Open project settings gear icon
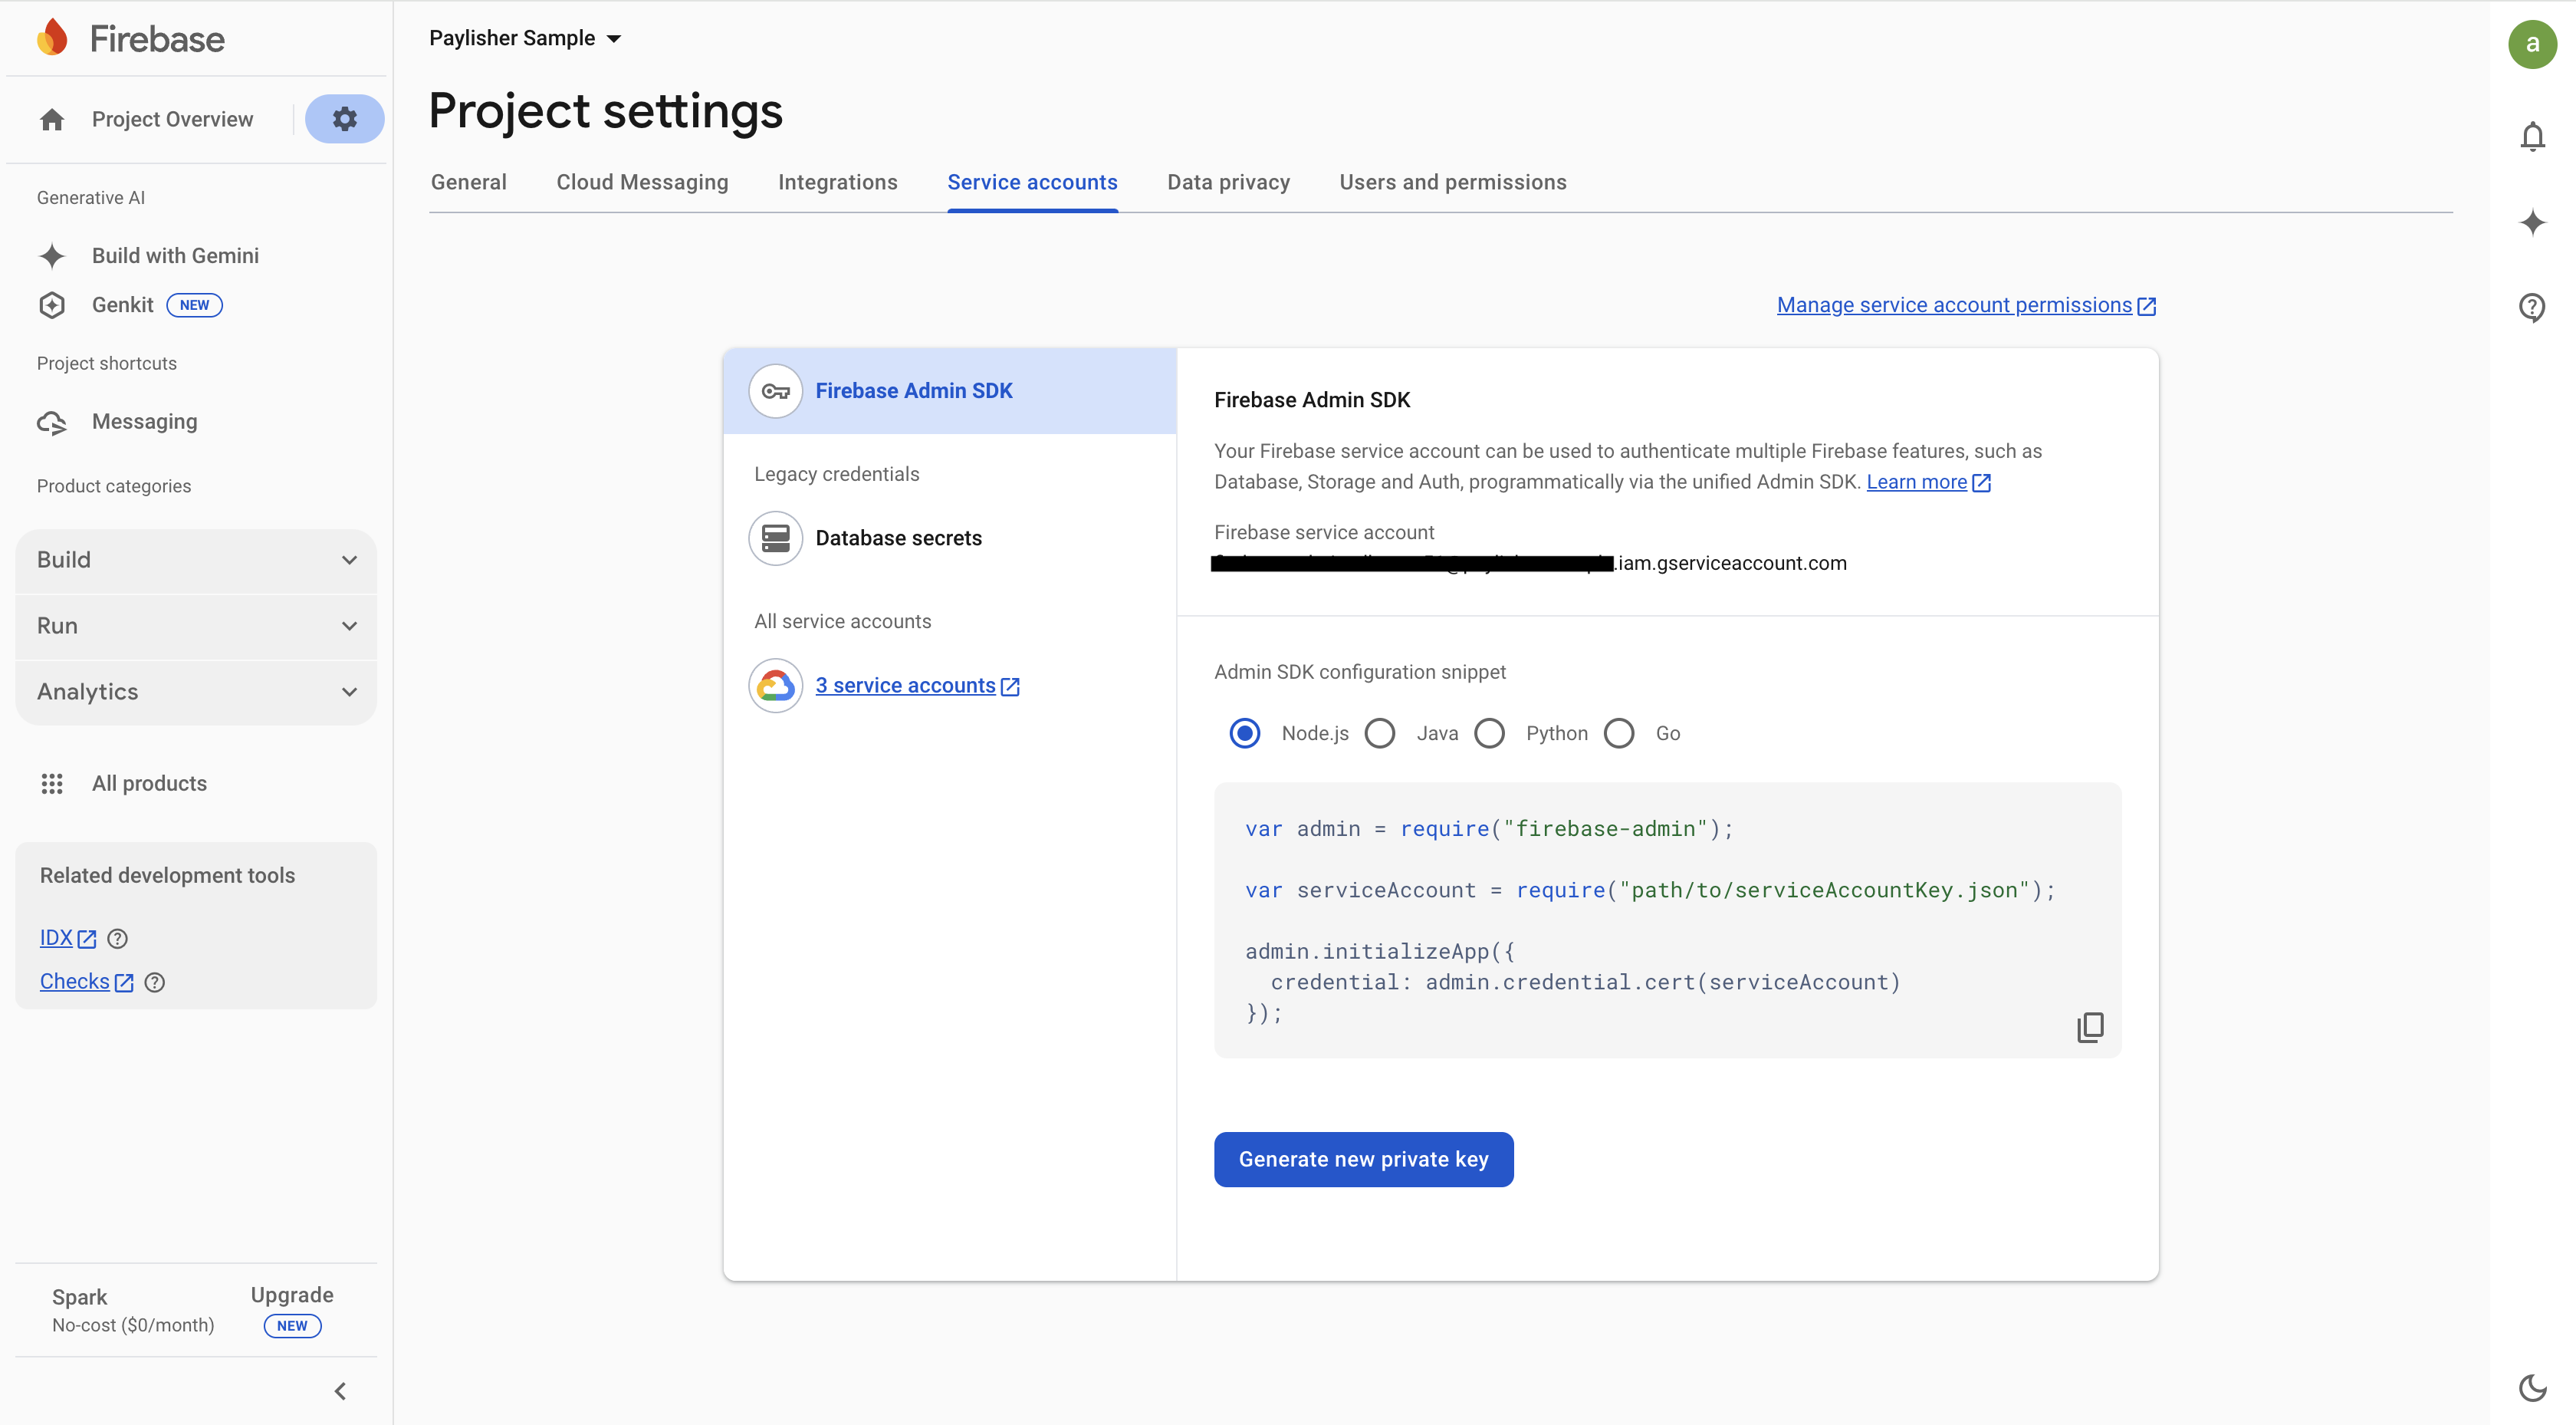The width and height of the screenshot is (2576, 1425). coord(344,119)
